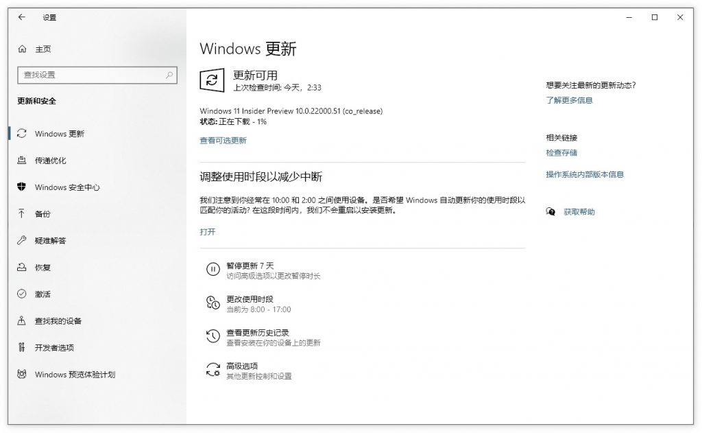
Task: Select 开发者选项 in sidebar
Action: point(54,348)
